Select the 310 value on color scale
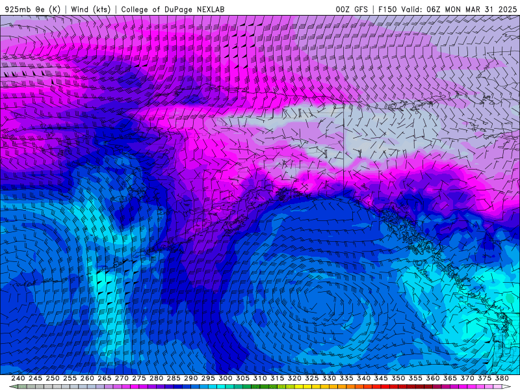 coord(259,378)
